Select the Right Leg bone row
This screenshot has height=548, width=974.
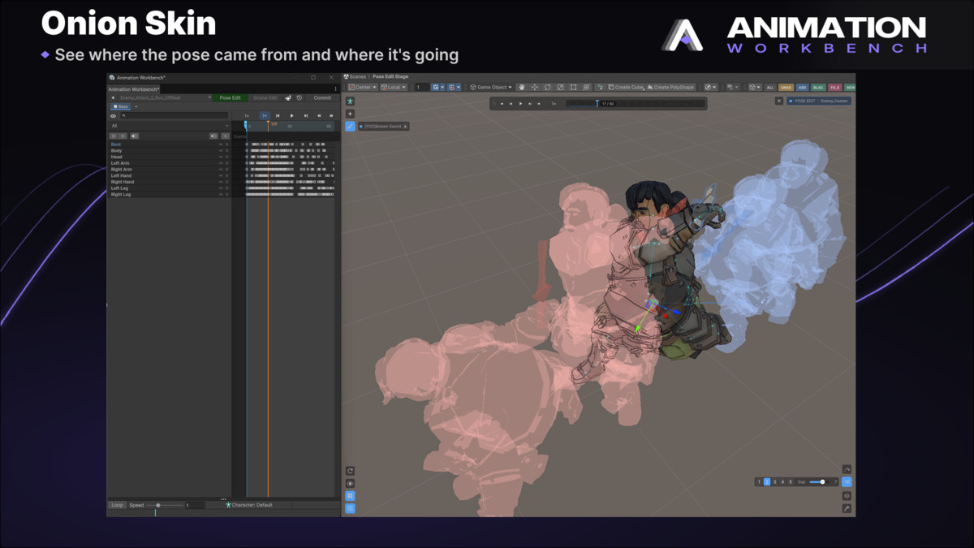170,195
